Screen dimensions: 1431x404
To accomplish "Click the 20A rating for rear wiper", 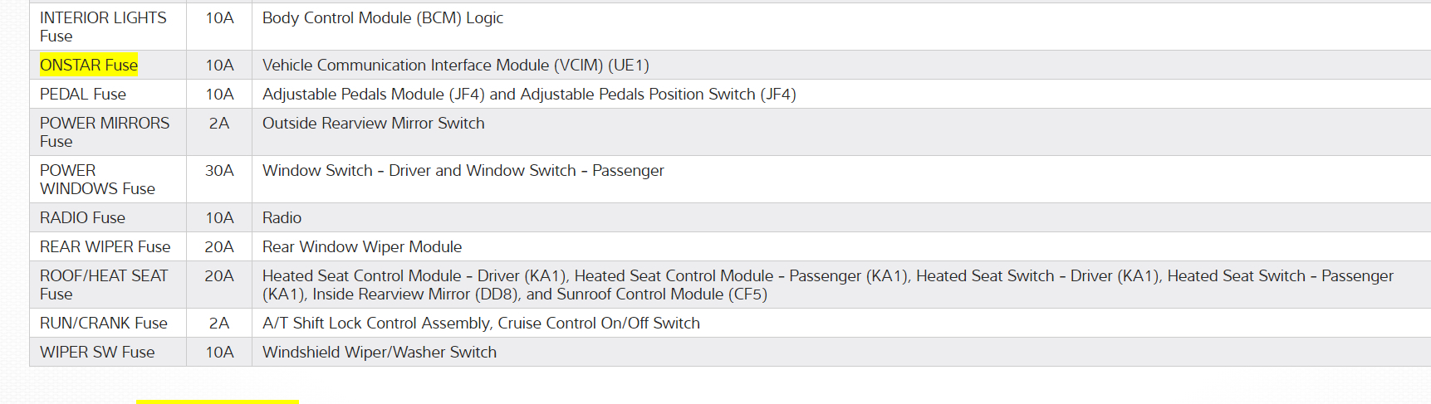I will pos(219,246).
